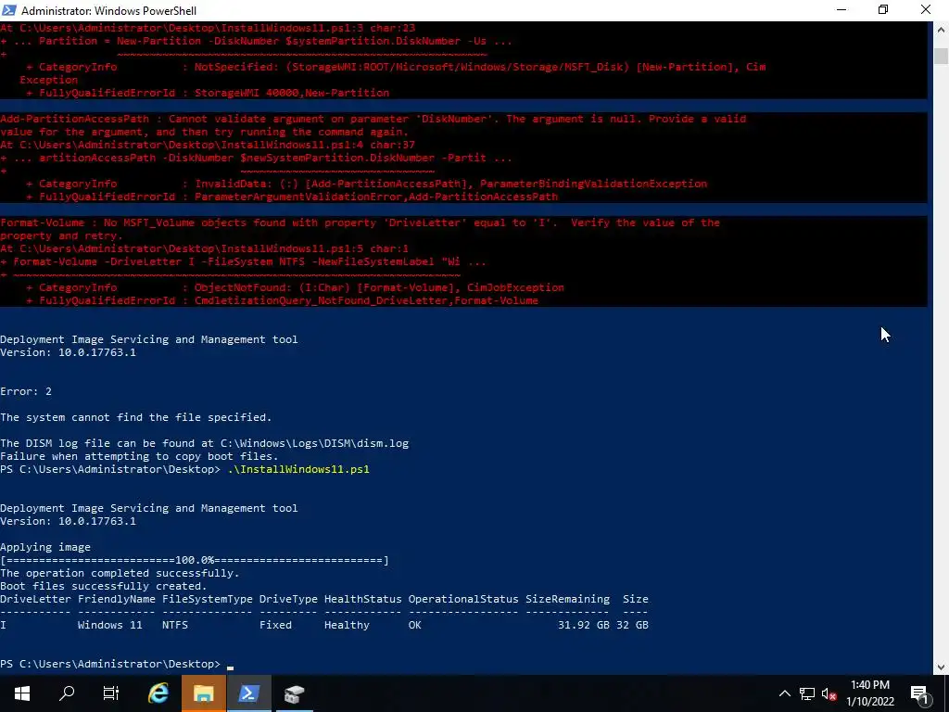Click the 100.0% progress bar line

click(195, 560)
